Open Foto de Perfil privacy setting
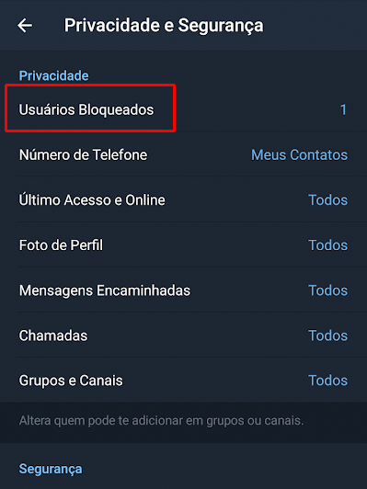This screenshot has width=367, height=489. coord(184,245)
